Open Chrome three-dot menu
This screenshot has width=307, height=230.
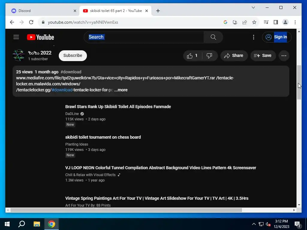(295, 22)
